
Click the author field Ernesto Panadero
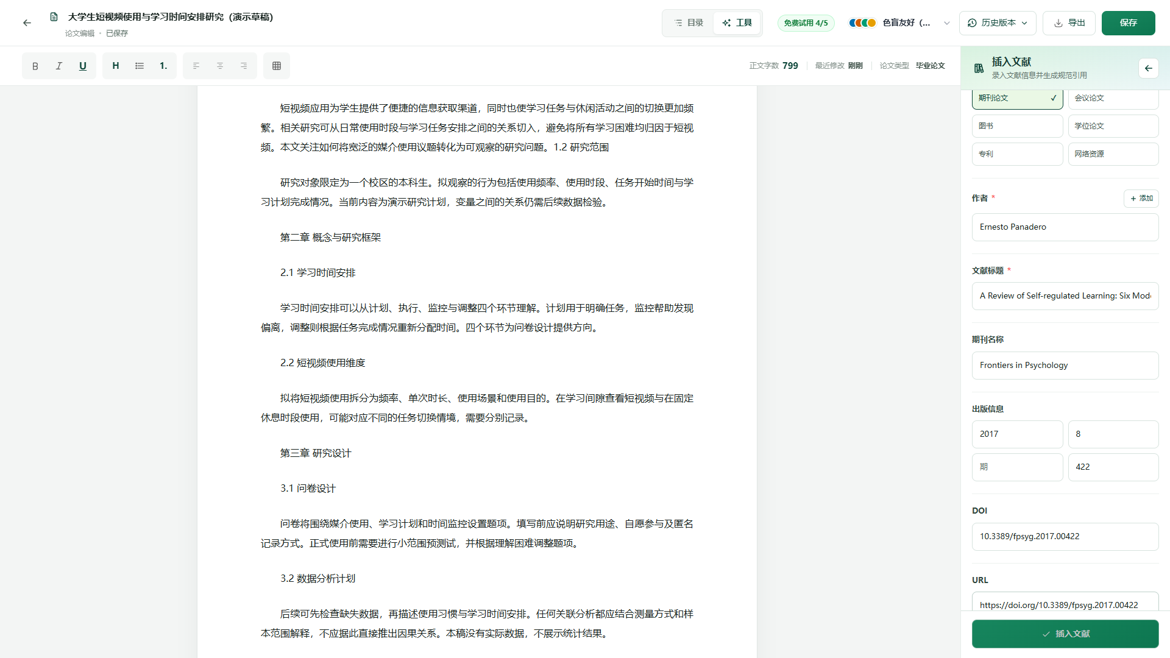click(x=1065, y=227)
